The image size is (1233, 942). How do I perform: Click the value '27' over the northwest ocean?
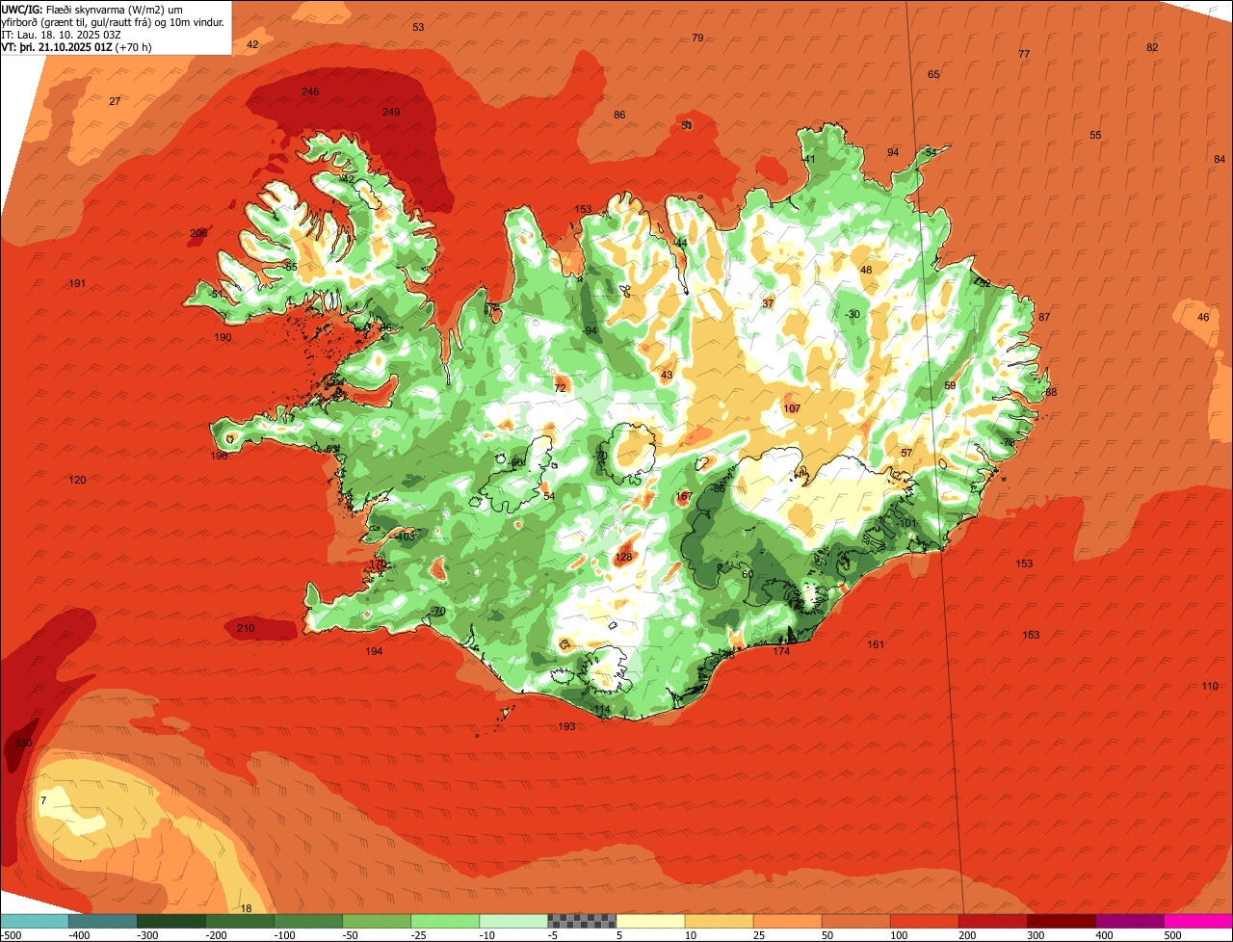coord(115,101)
